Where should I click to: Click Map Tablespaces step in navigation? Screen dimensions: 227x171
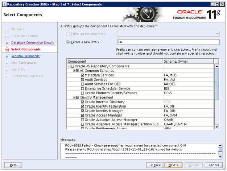point(24,63)
